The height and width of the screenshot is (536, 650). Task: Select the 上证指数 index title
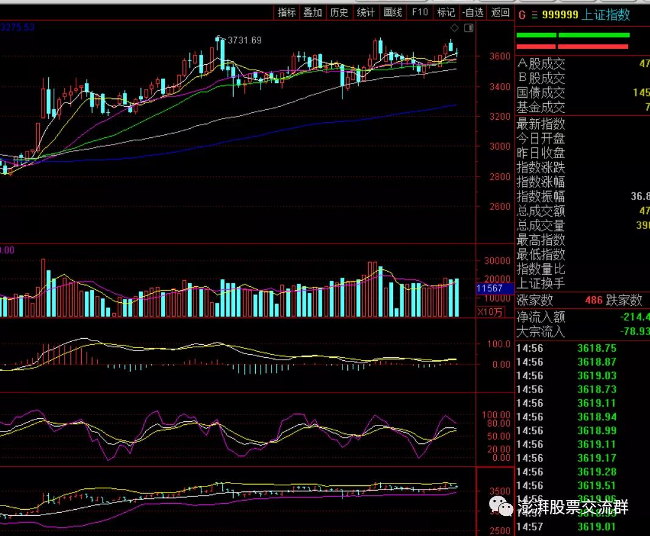(606, 15)
